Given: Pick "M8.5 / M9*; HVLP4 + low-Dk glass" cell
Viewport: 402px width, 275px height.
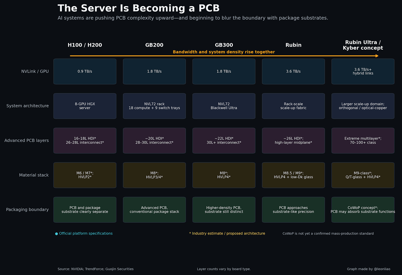Looking at the screenshot, I should 293,175.
